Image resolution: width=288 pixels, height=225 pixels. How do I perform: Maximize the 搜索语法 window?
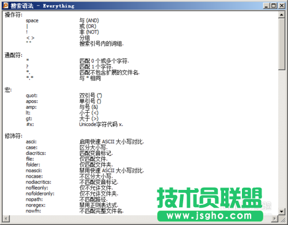point(274,6)
